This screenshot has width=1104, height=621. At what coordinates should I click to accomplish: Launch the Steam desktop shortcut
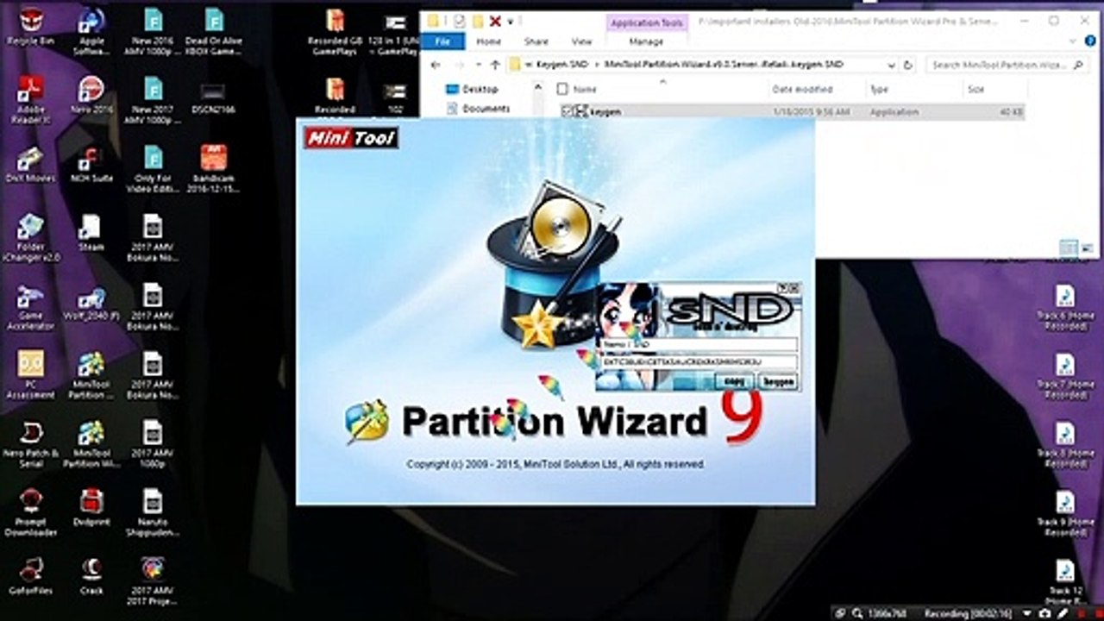[91, 233]
